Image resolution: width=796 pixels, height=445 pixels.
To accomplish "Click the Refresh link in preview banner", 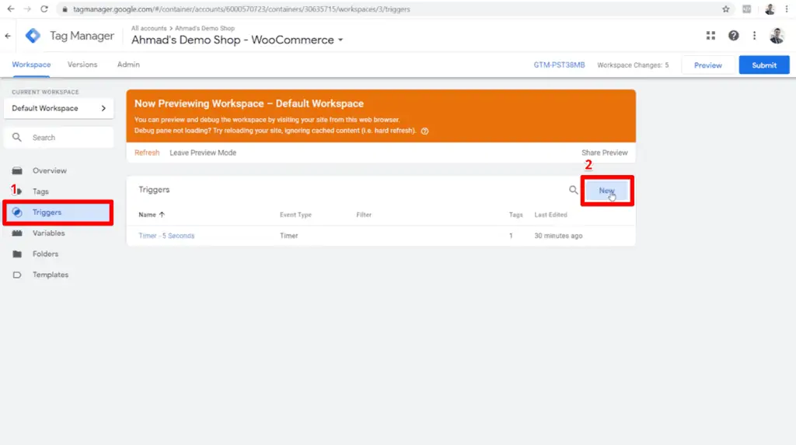I will point(147,152).
